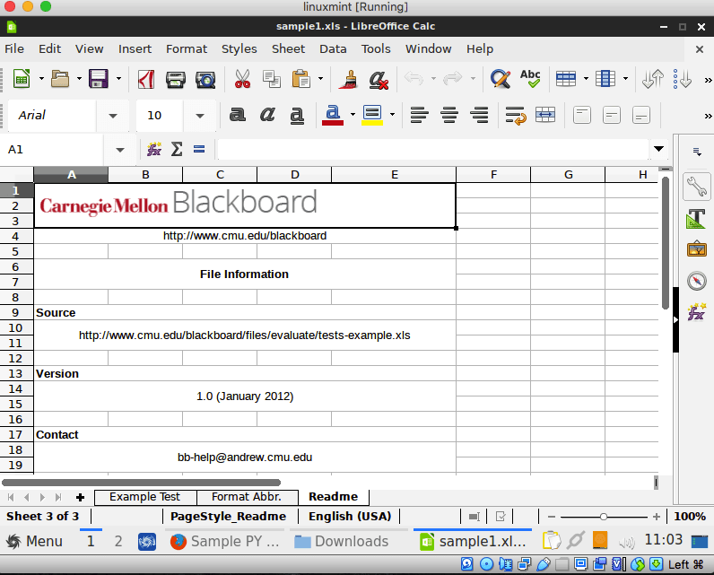This screenshot has height=575, width=714.
Task: Open font color dropdown arrow
Action: (353, 115)
